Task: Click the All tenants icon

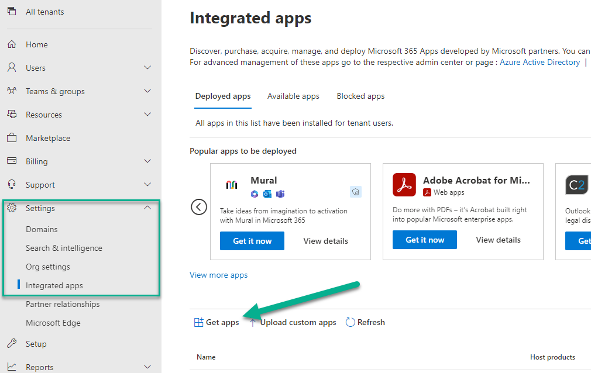Action: tap(12, 11)
